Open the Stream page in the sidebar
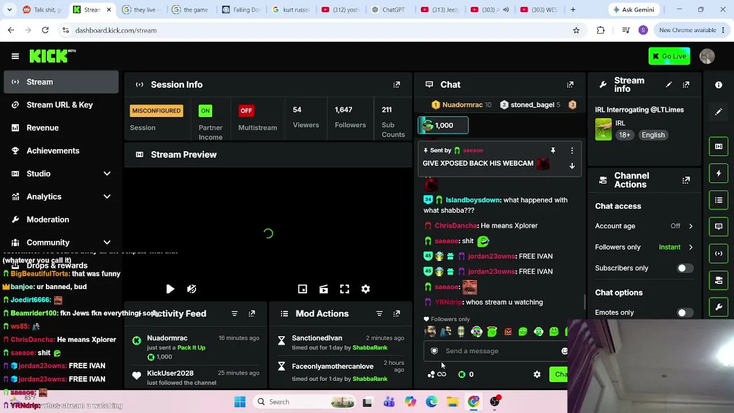This screenshot has height=413, width=734. (61, 82)
